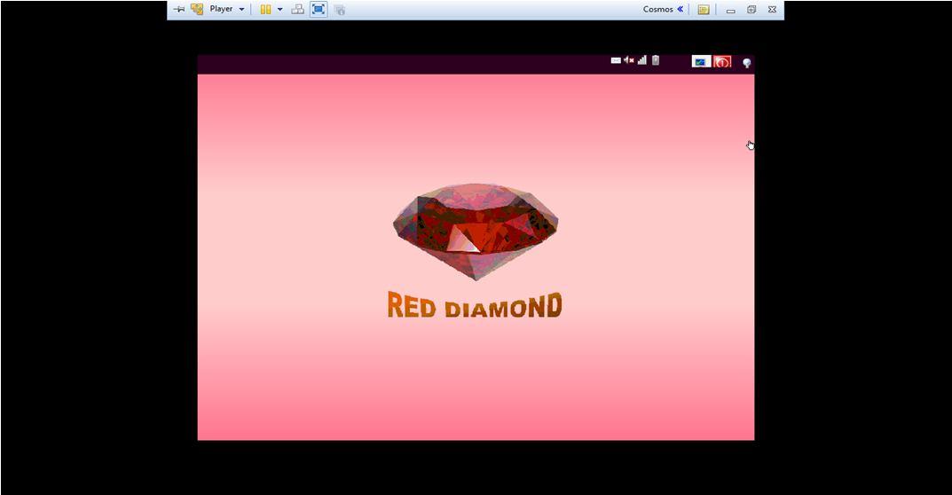The width and height of the screenshot is (952, 495).
Task: Open the Player menu
Action: [x=226, y=9]
